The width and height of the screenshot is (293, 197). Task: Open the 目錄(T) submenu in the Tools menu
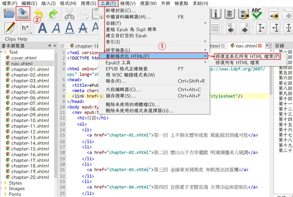coord(154,23)
